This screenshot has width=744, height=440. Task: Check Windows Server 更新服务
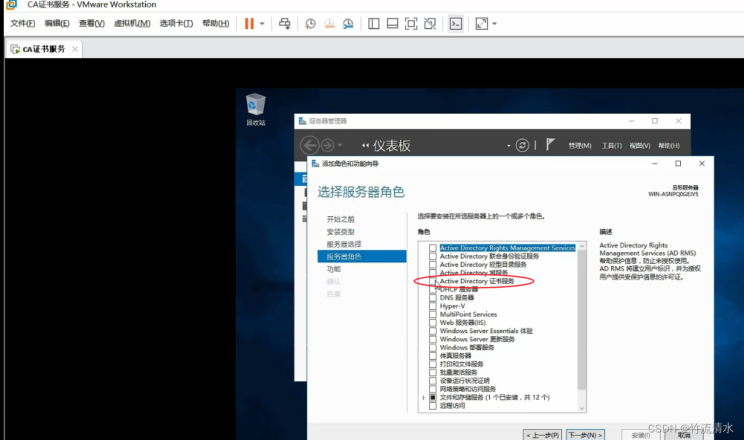click(433, 339)
